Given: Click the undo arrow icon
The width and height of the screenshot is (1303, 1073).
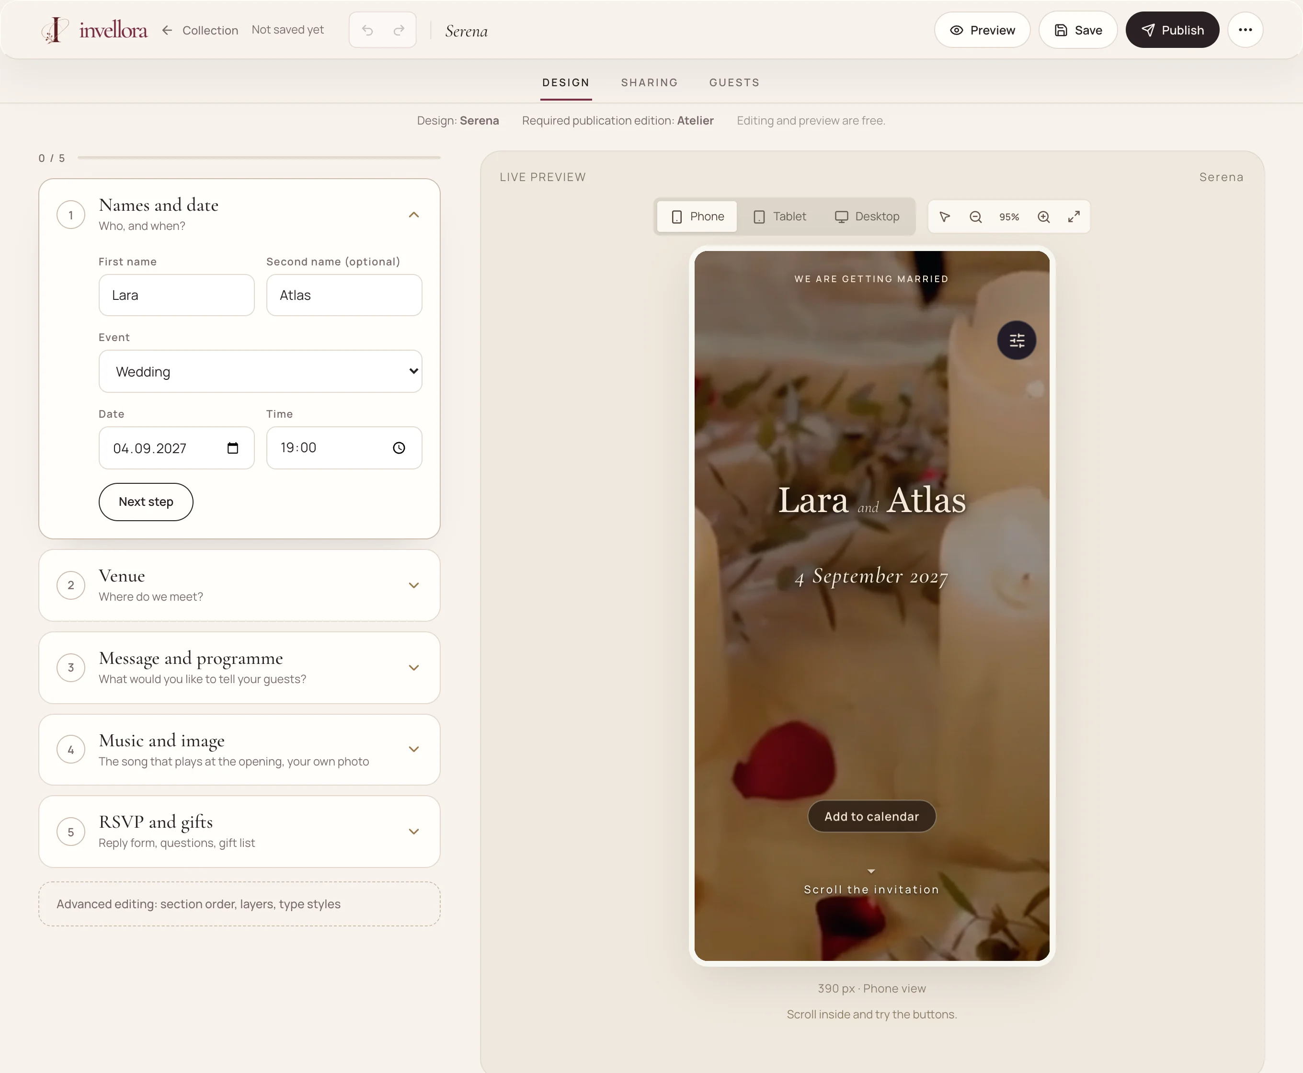Looking at the screenshot, I should pos(367,30).
